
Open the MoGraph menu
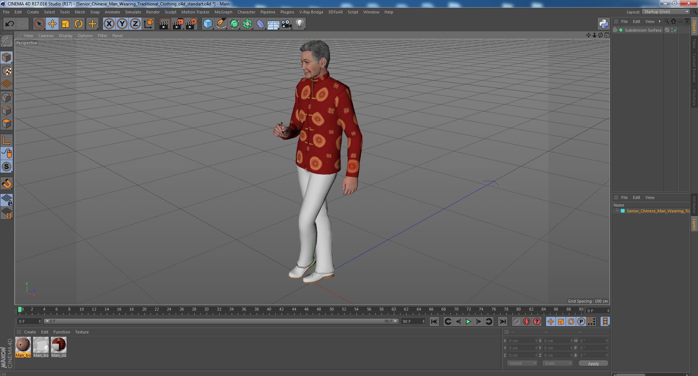click(x=223, y=12)
